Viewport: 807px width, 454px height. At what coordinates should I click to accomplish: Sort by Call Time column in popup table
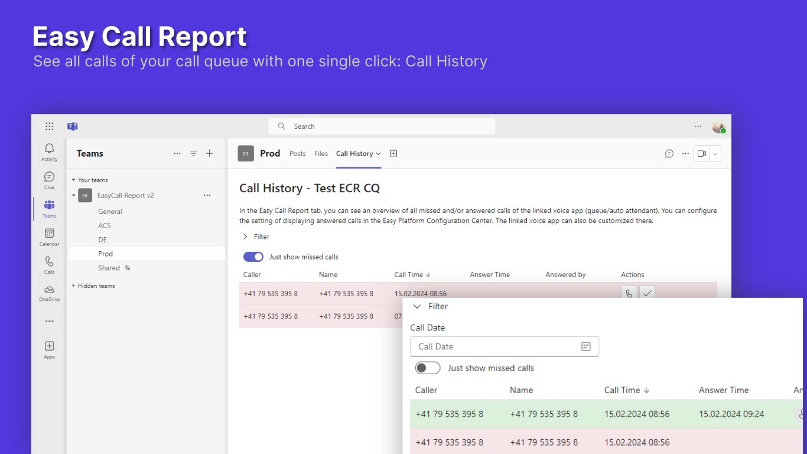[627, 390]
